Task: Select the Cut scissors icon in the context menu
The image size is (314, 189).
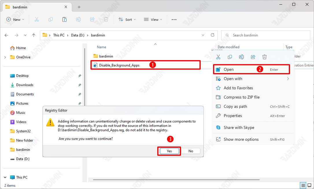Action: pyautogui.click(x=218, y=57)
